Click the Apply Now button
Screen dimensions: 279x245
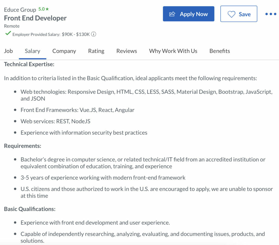[x=189, y=14]
